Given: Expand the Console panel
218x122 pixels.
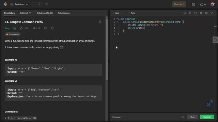Looking at the screenshot, I should 118,117.
